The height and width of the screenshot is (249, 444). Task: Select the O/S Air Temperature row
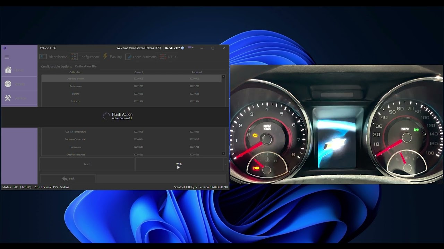(131, 132)
